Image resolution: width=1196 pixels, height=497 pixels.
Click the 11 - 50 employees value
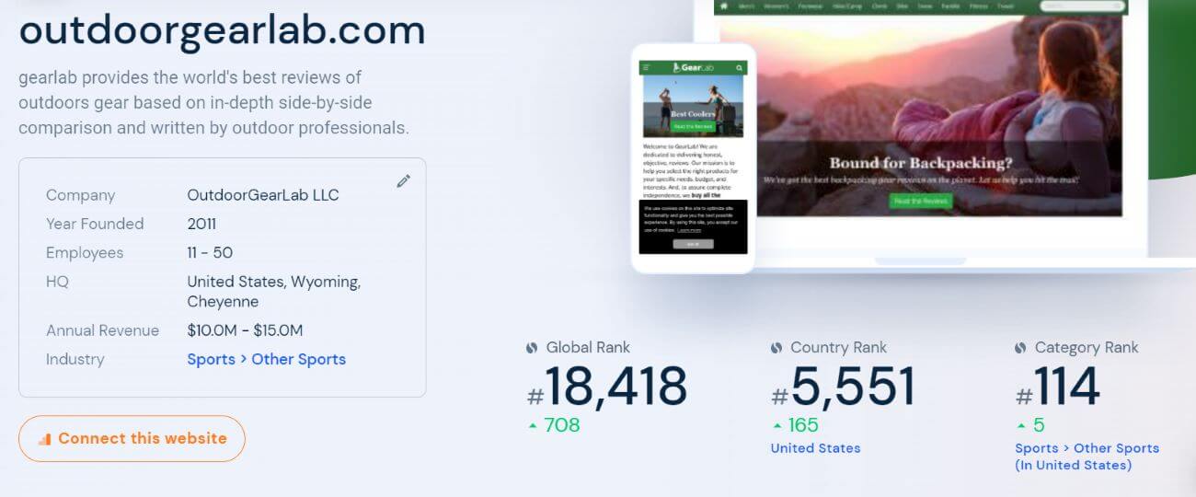click(x=210, y=252)
